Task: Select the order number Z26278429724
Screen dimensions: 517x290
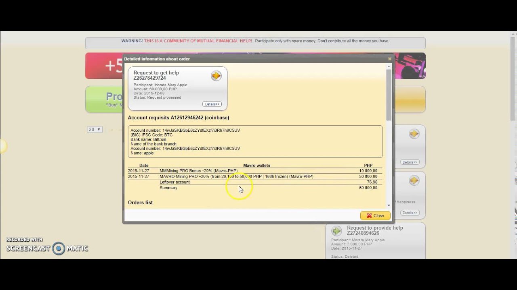Action: pos(150,78)
